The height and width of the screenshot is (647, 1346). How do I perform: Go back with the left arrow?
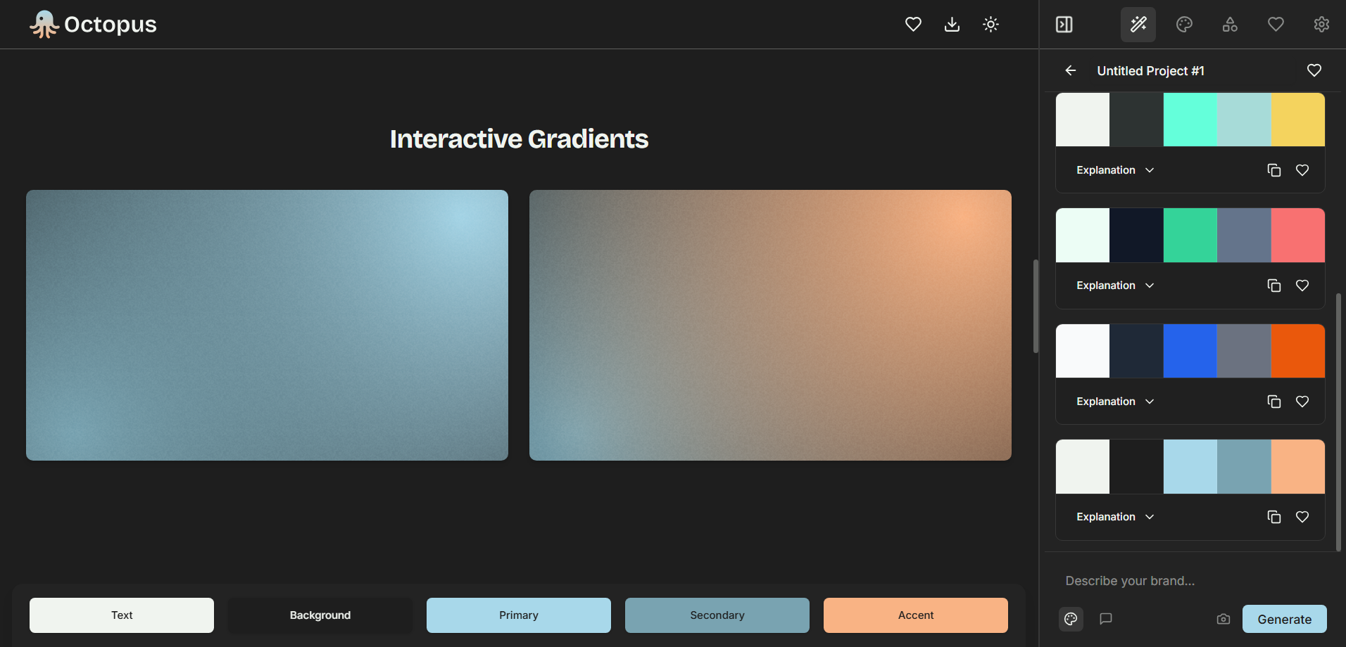coord(1071,70)
